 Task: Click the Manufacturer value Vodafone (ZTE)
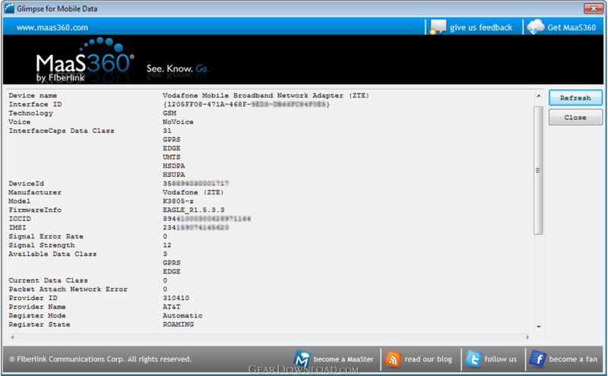pos(193,192)
